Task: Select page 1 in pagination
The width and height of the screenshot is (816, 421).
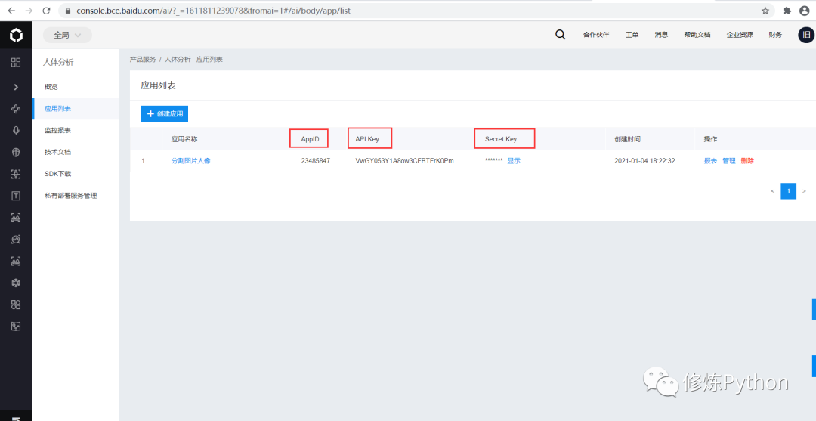Action: point(788,191)
